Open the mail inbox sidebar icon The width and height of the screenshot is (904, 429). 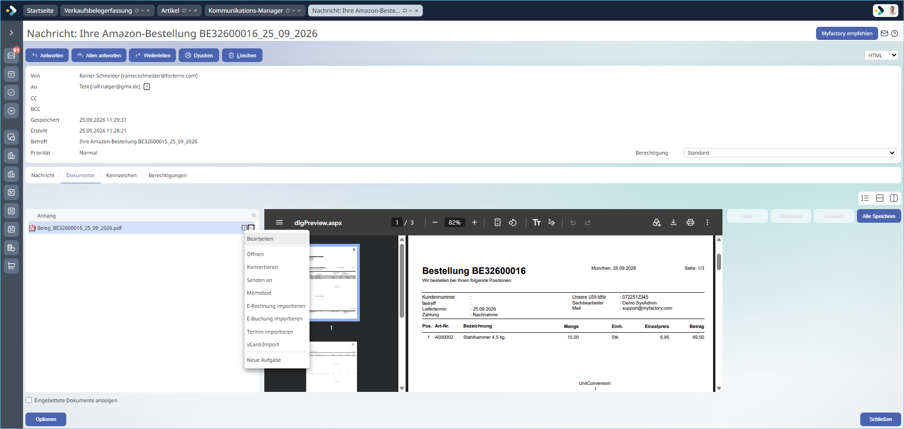[11, 55]
